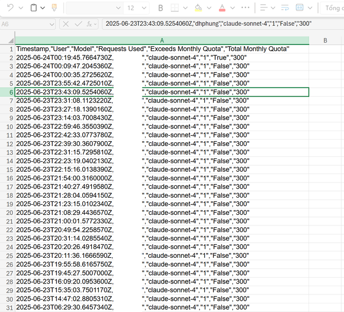
Task: Click the Name Box showing A6
Action: pyautogui.click(x=27, y=24)
